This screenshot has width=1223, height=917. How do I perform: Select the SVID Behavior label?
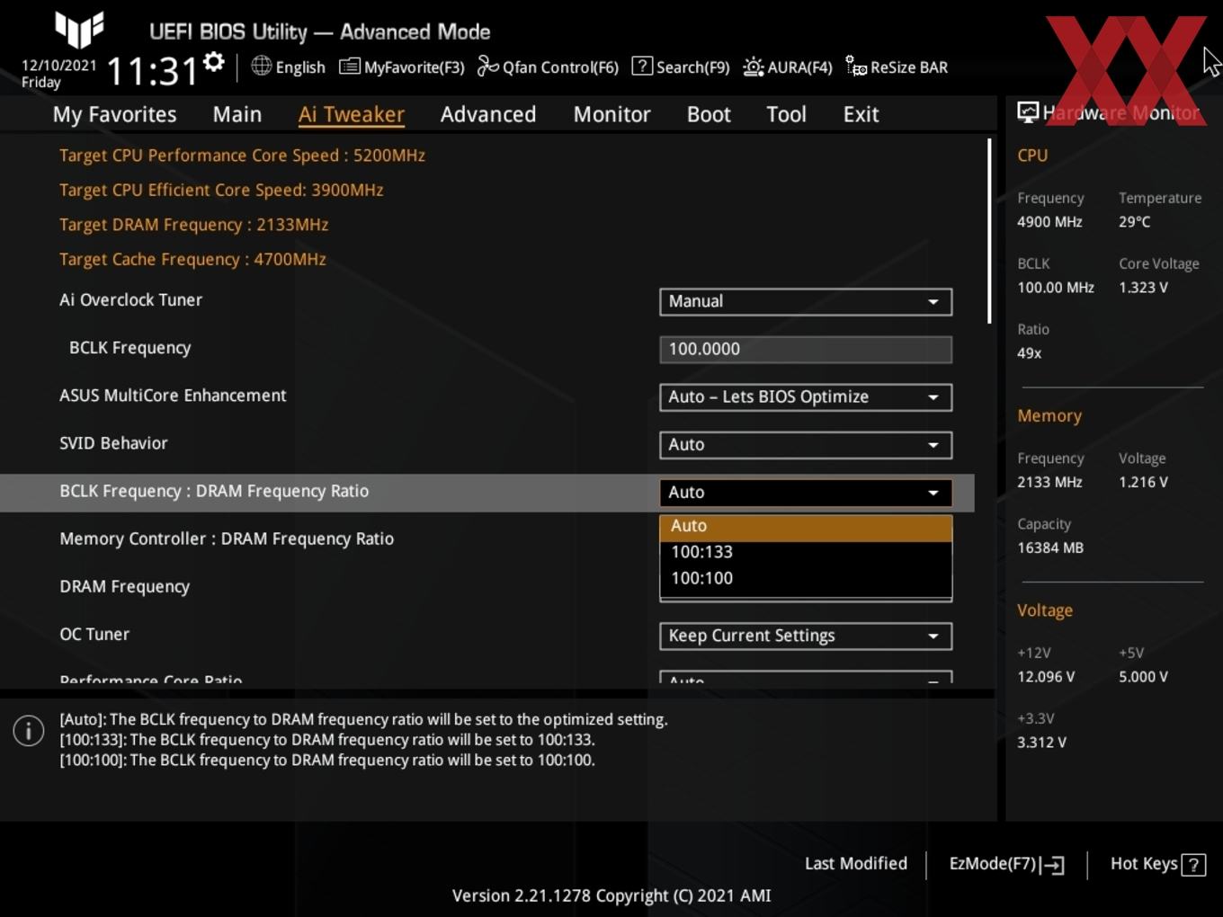coord(113,443)
